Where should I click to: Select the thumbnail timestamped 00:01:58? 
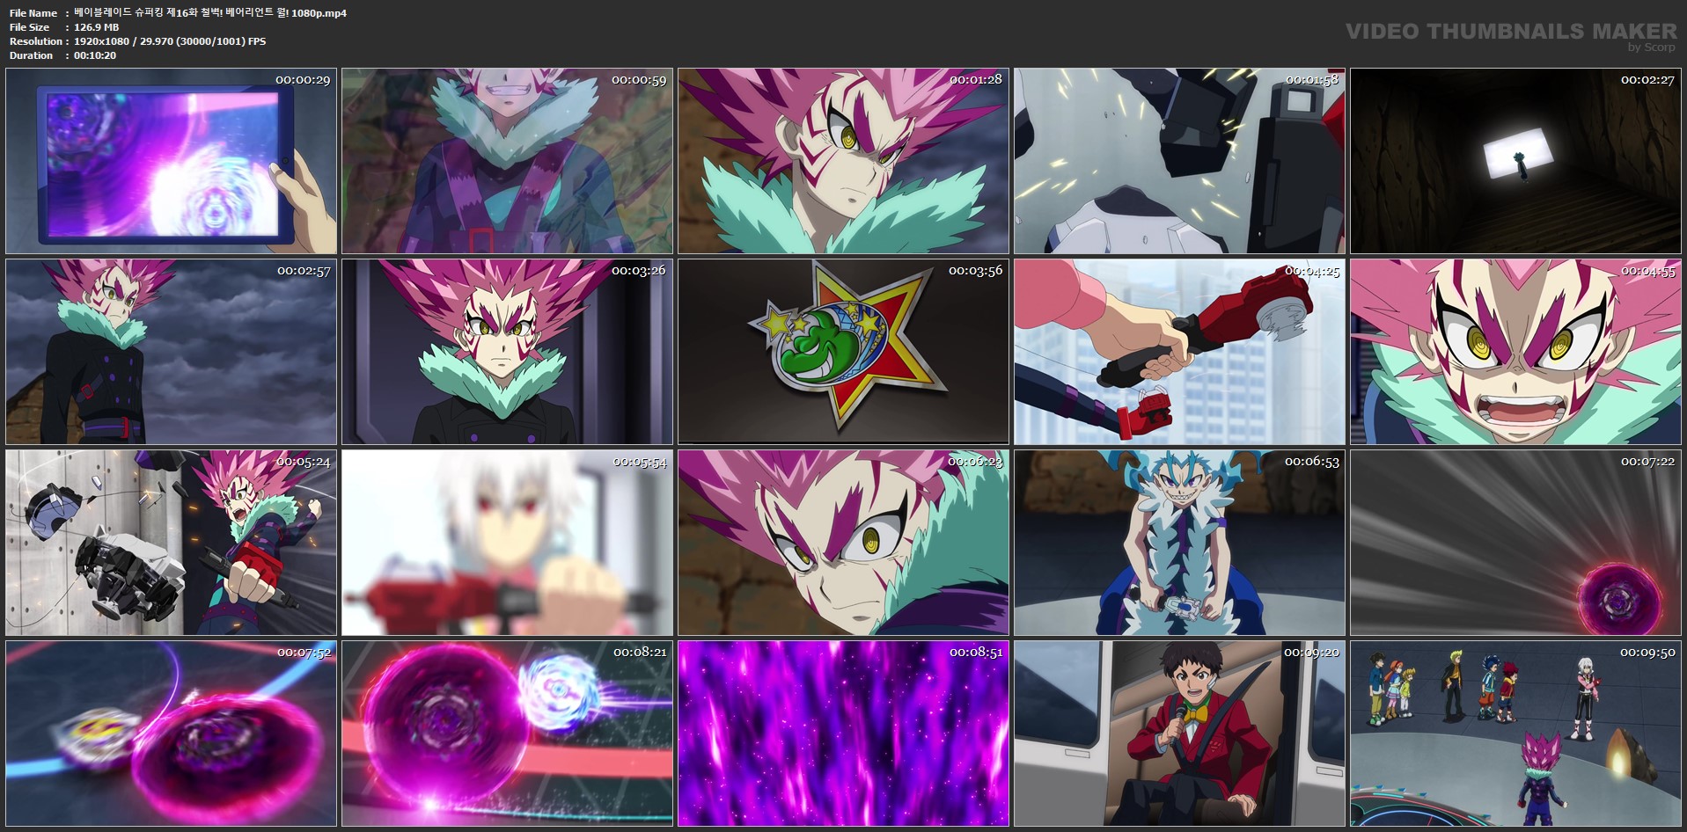pyautogui.click(x=1180, y=161)
